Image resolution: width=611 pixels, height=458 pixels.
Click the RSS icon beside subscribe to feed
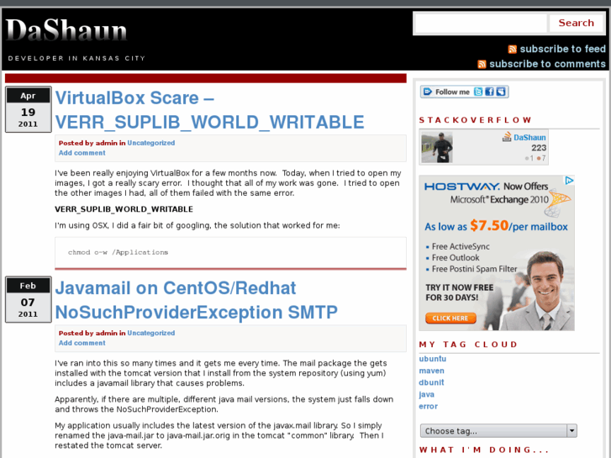point(513,49)
